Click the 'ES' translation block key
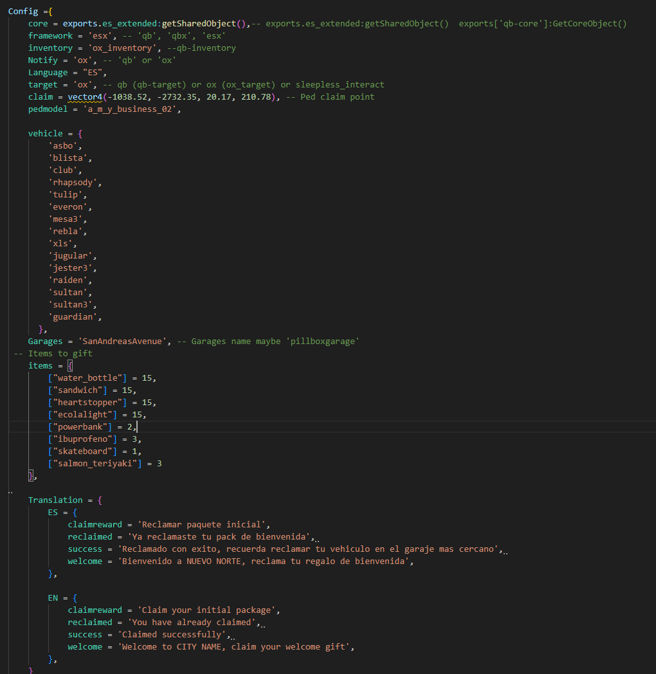Image resolution: width=656 pixels, height=674 pixels. point(53,513)
